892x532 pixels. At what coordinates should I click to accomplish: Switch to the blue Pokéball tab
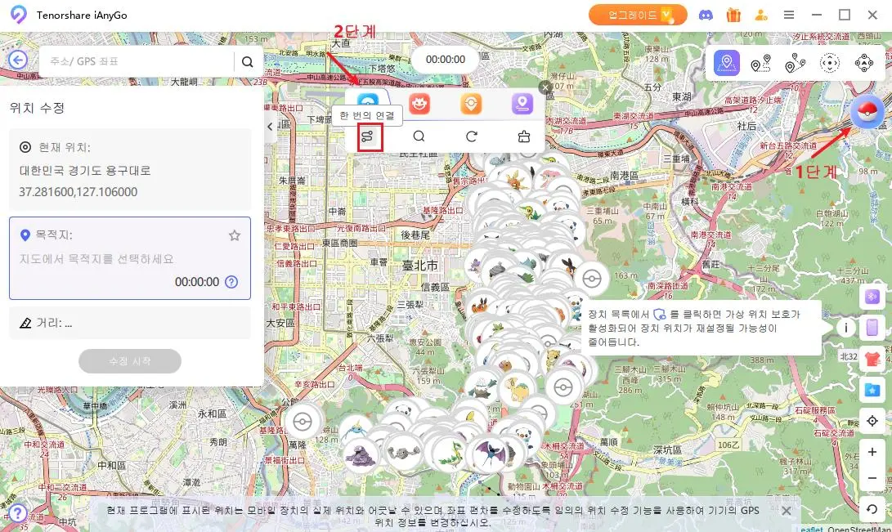(368, 101)
